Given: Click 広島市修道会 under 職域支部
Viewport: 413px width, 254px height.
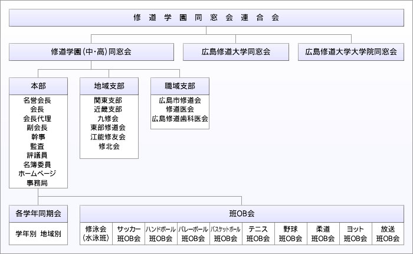Looking at the screenshot, I should (180, 100).
